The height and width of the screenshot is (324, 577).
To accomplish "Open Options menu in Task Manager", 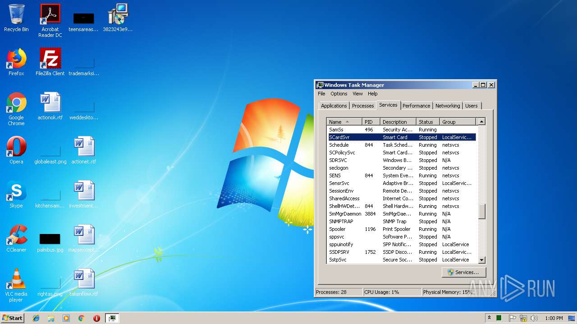I will pos(339,94).
